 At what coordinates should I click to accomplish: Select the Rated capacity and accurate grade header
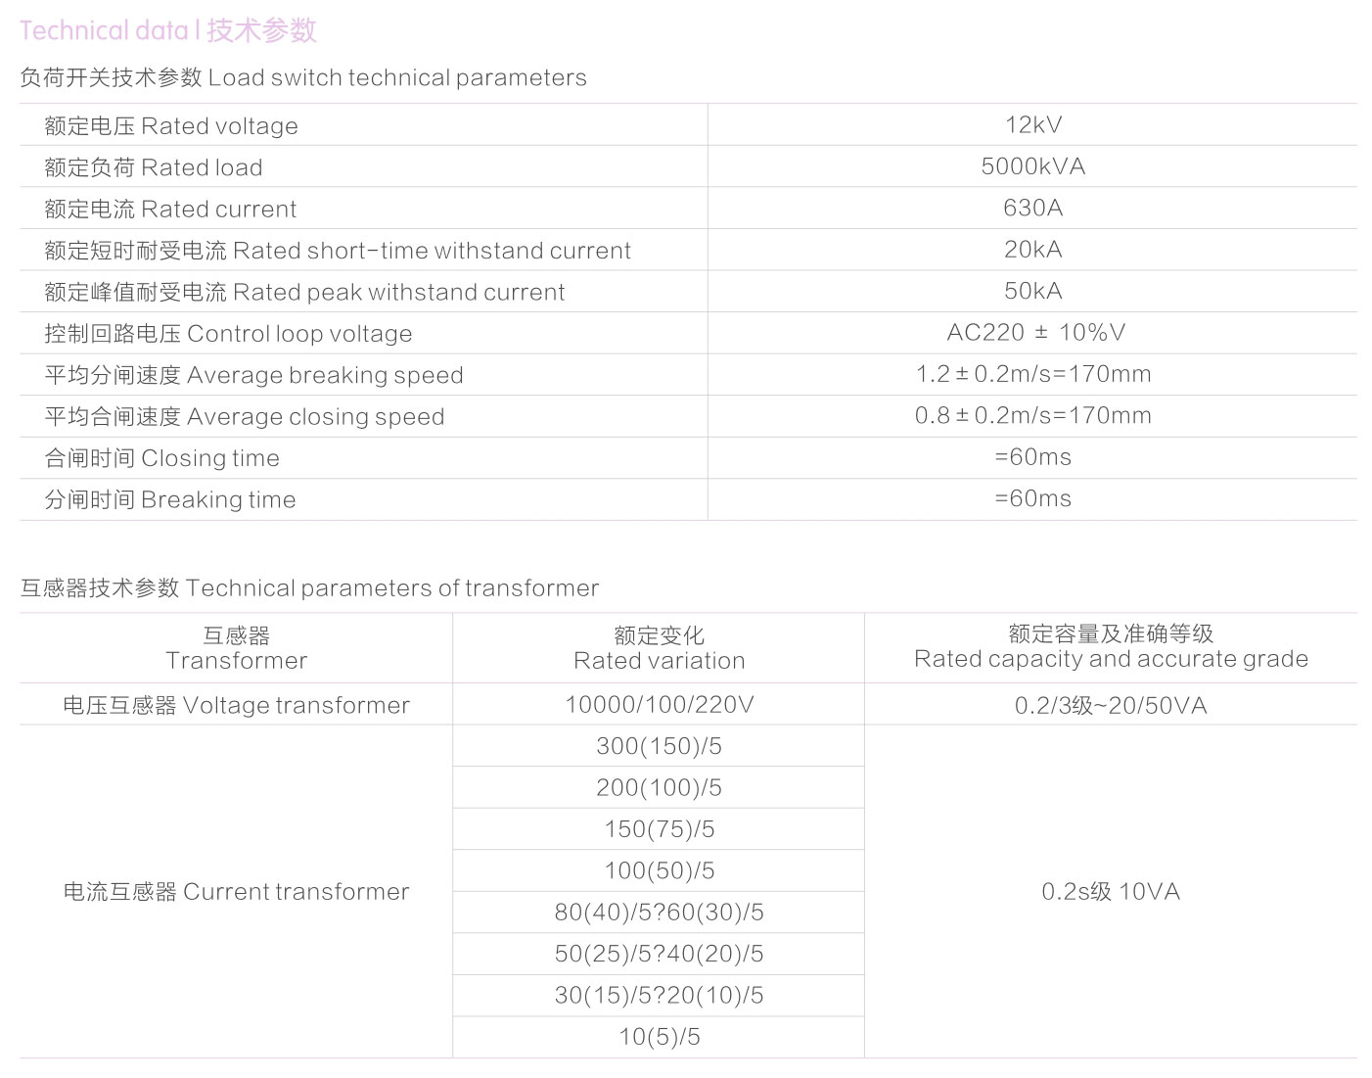coord(1111,647)
